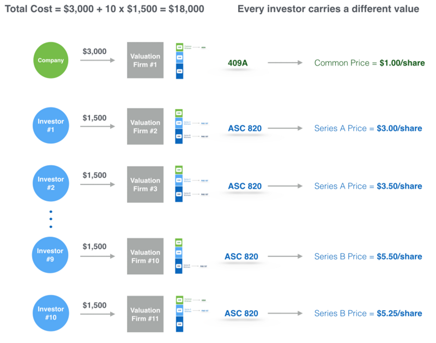The width and height of the screenshot is (436, 343).
Task: Click the Investor #9 circle
Action: click(x=51, y=256)
